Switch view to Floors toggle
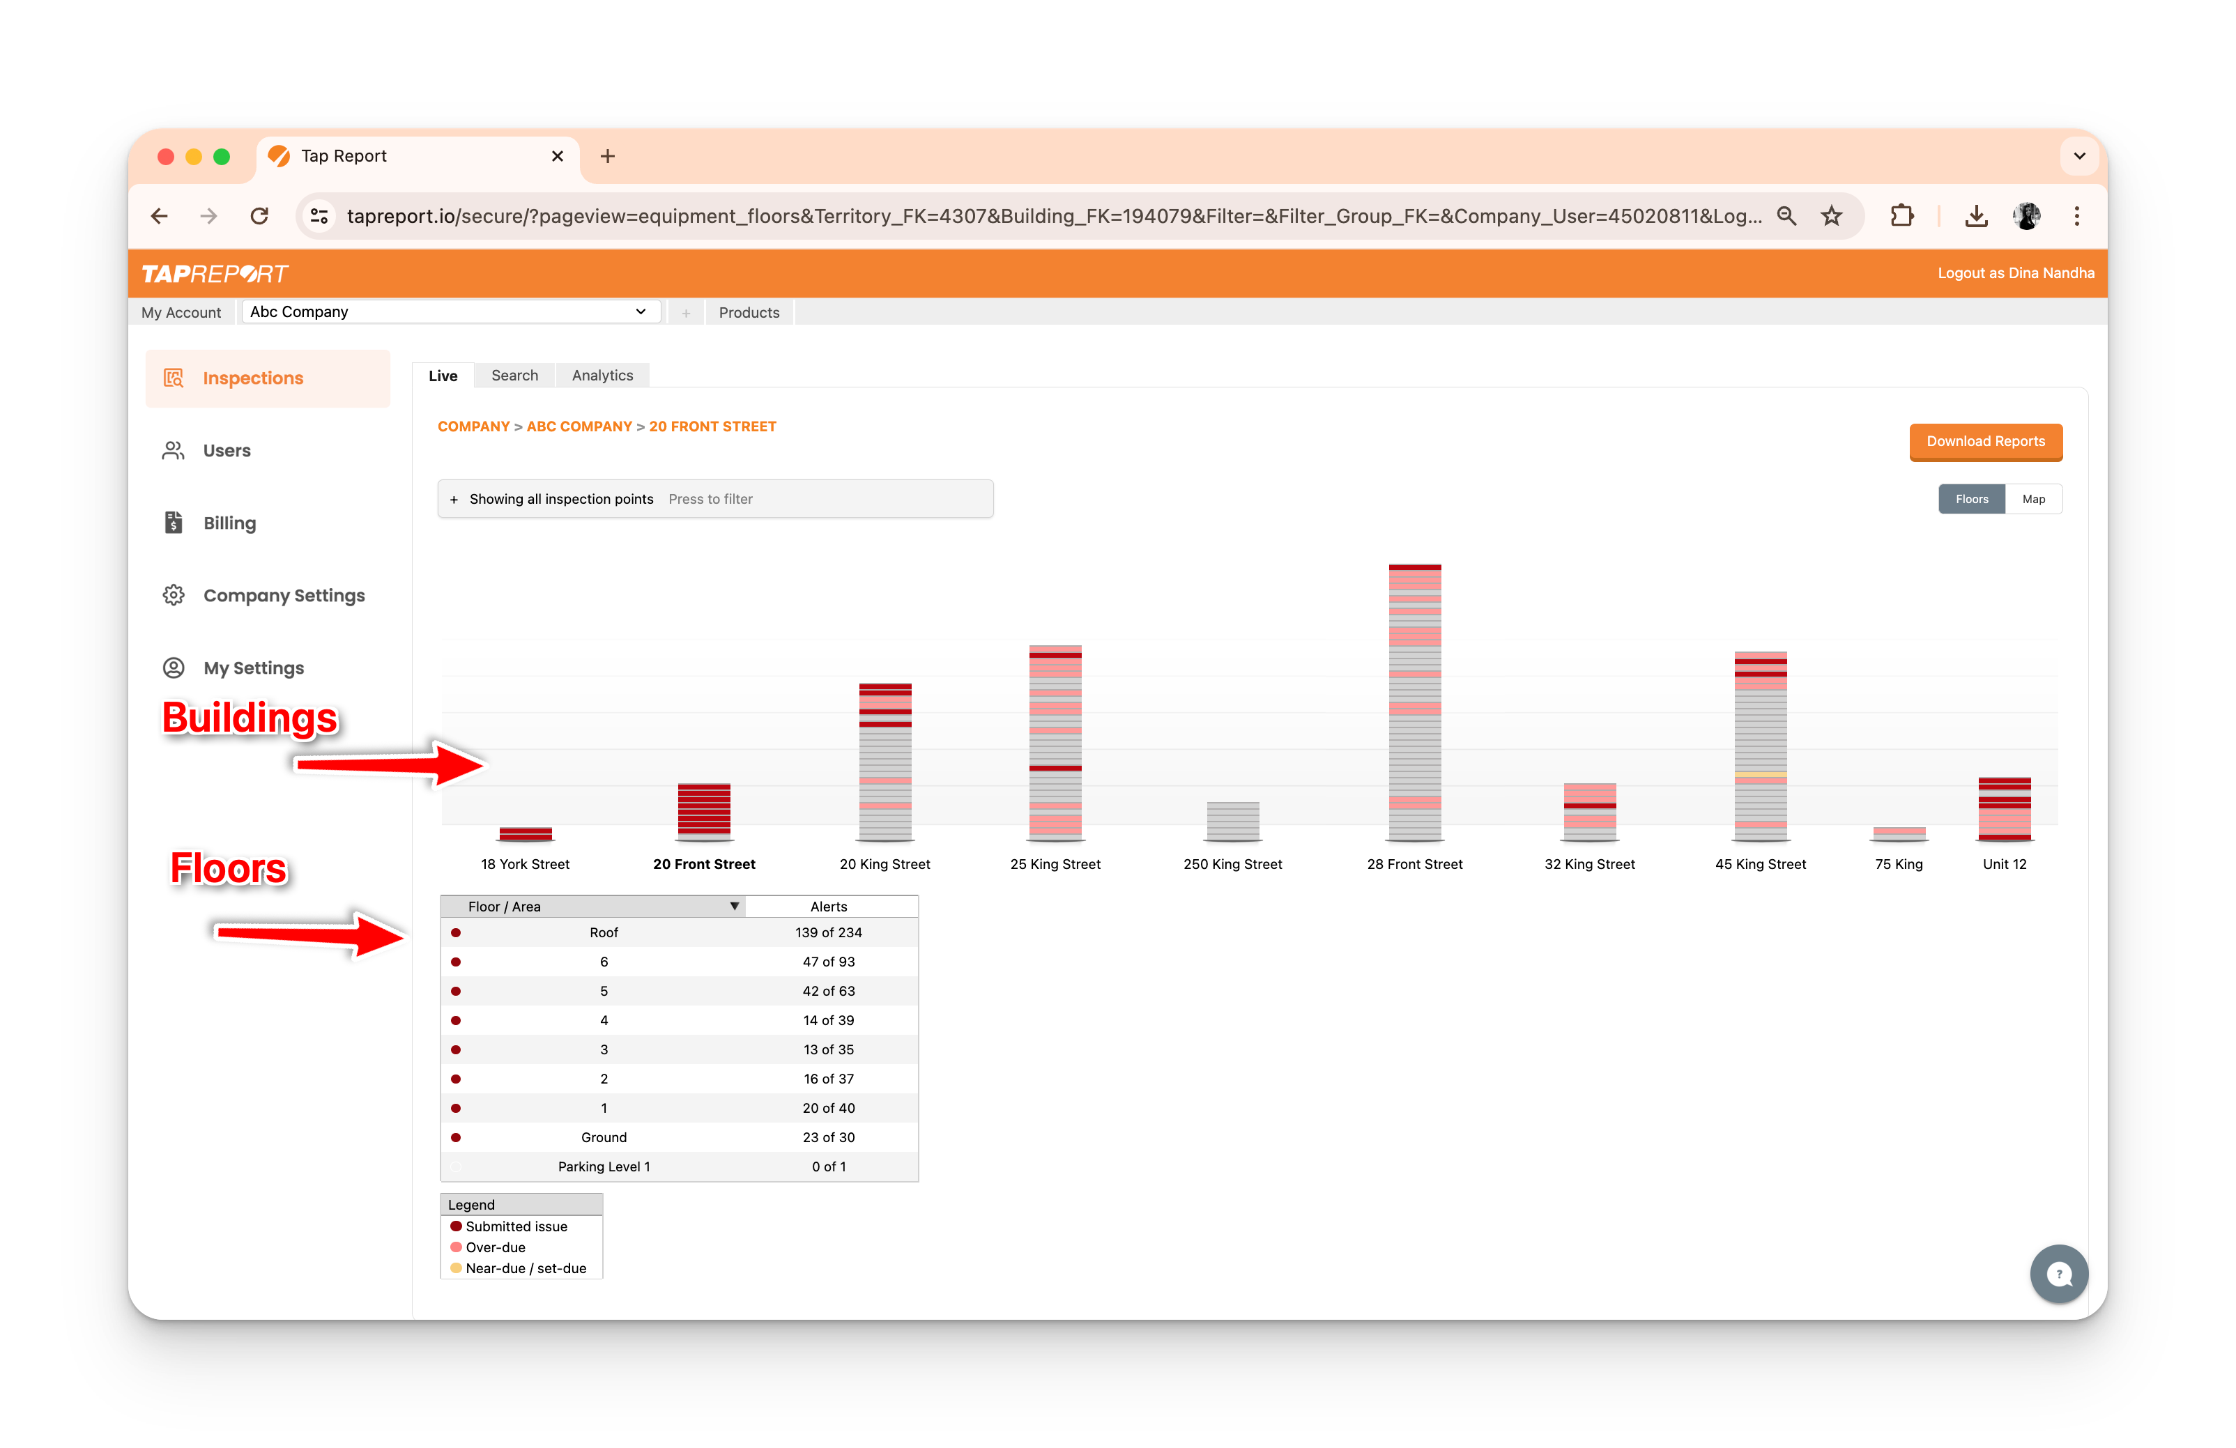Viewport: 2236px width, 1448px height. click(1971, 500)
